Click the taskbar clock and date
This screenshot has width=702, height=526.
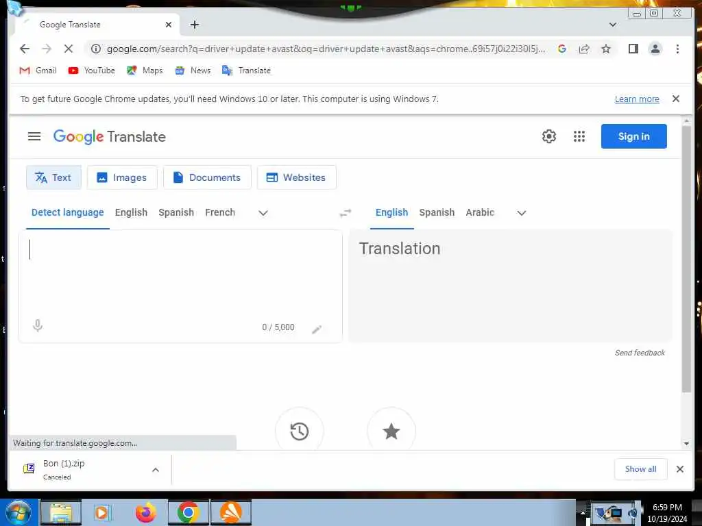point(667,513)
